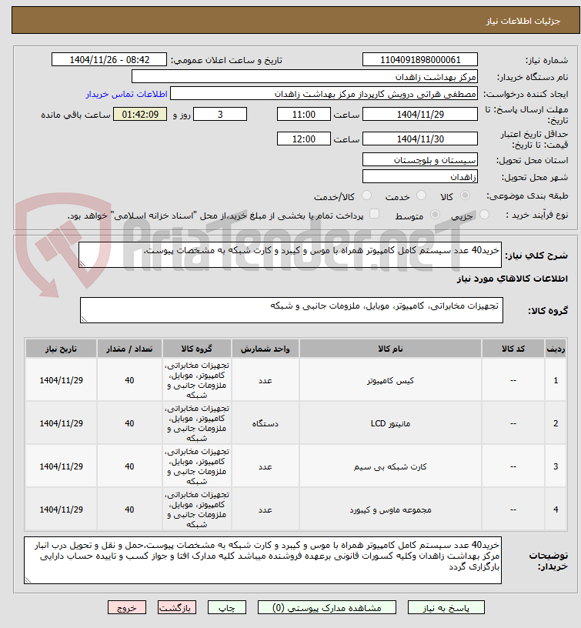The width and height of the screenshot is (581, 628).
Task: Click the 01:42:09 remaining time field
Action: tap(140, 114)
